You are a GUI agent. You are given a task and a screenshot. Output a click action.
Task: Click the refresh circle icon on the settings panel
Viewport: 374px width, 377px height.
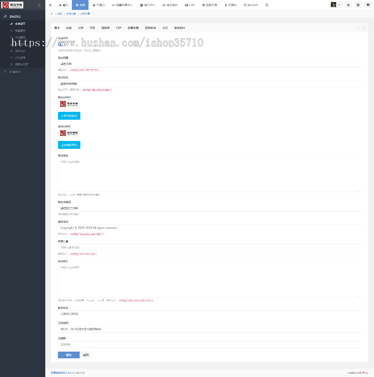(358, 28)
